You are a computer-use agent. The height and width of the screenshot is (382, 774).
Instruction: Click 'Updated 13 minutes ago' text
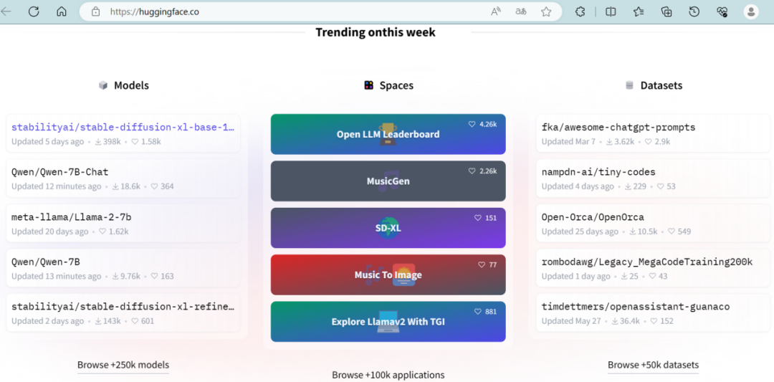point(57,277)
